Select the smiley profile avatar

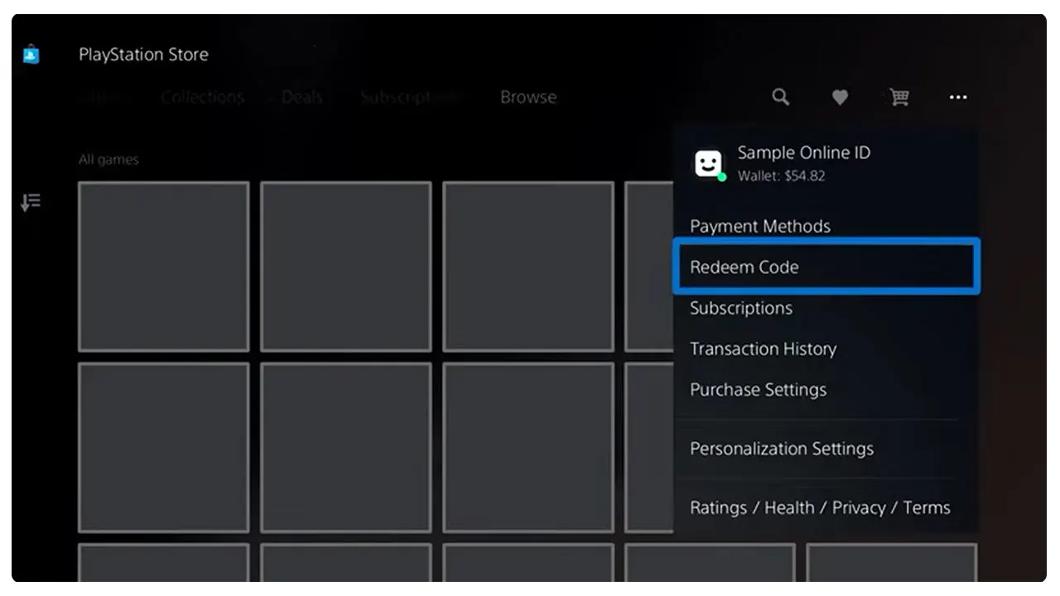pyautogui.click(x=708, y=164)
